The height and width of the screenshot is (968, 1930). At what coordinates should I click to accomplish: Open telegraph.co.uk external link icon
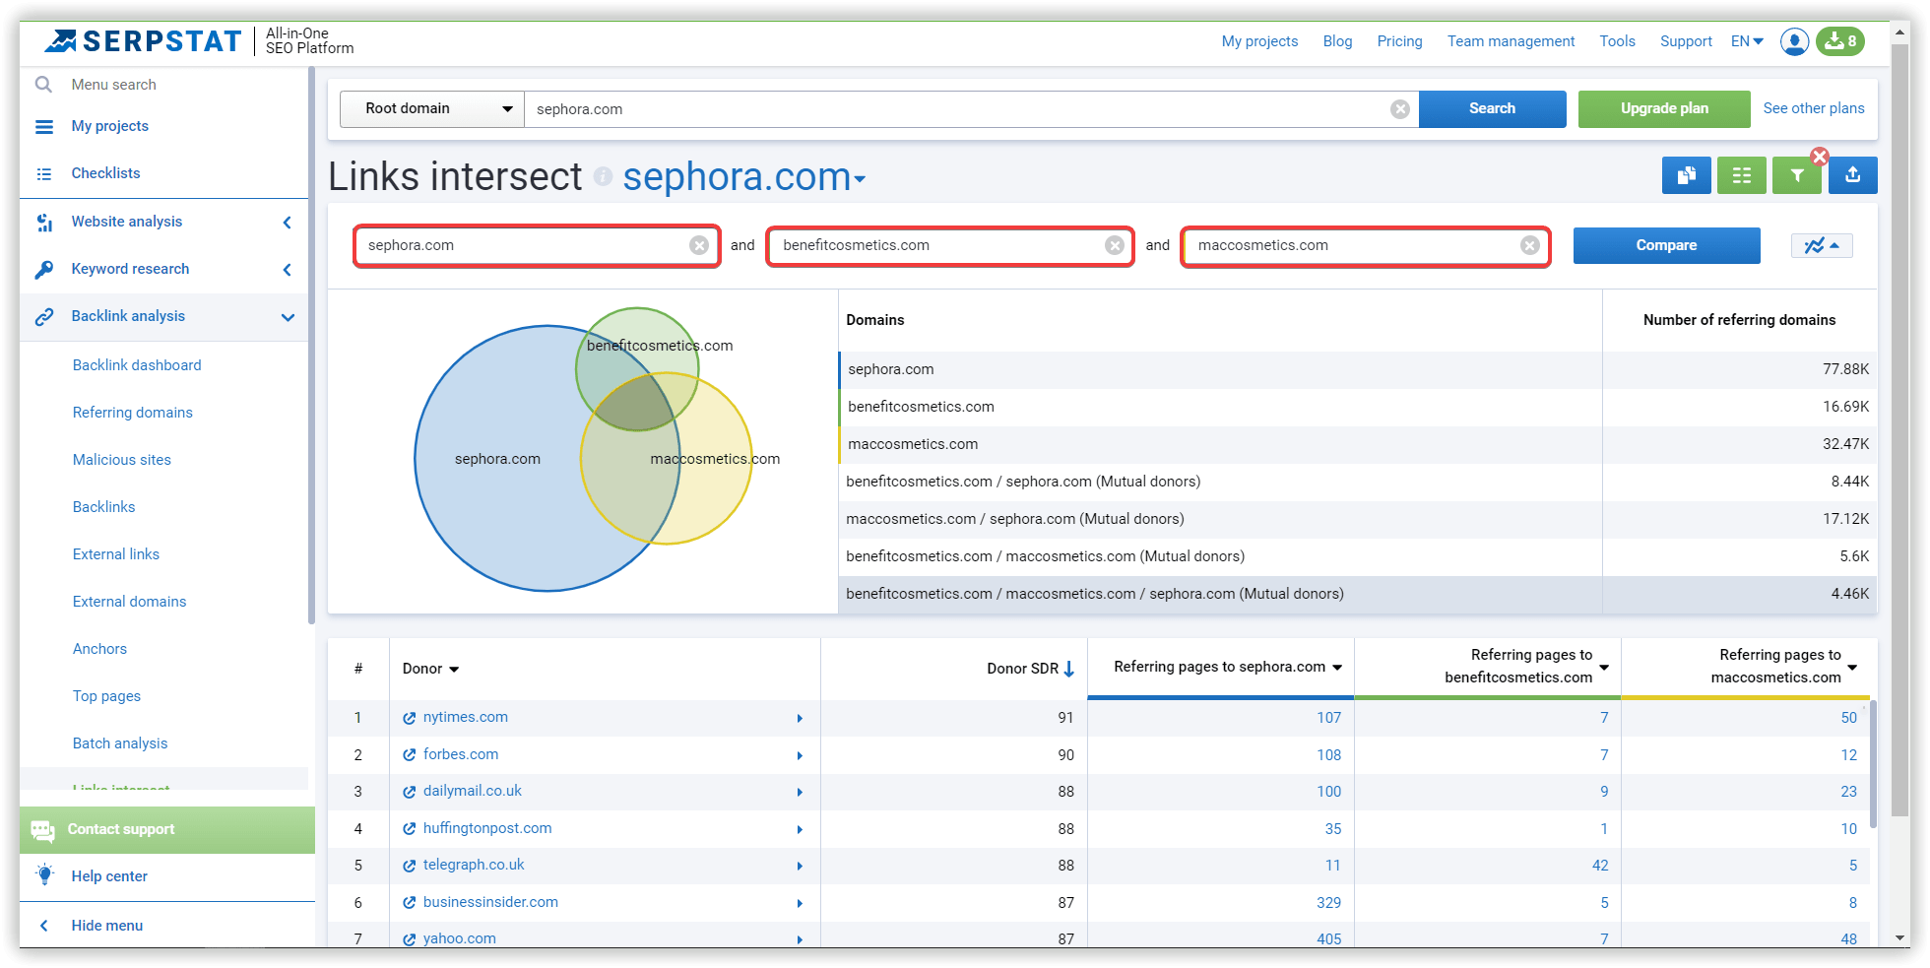[409, 866]
